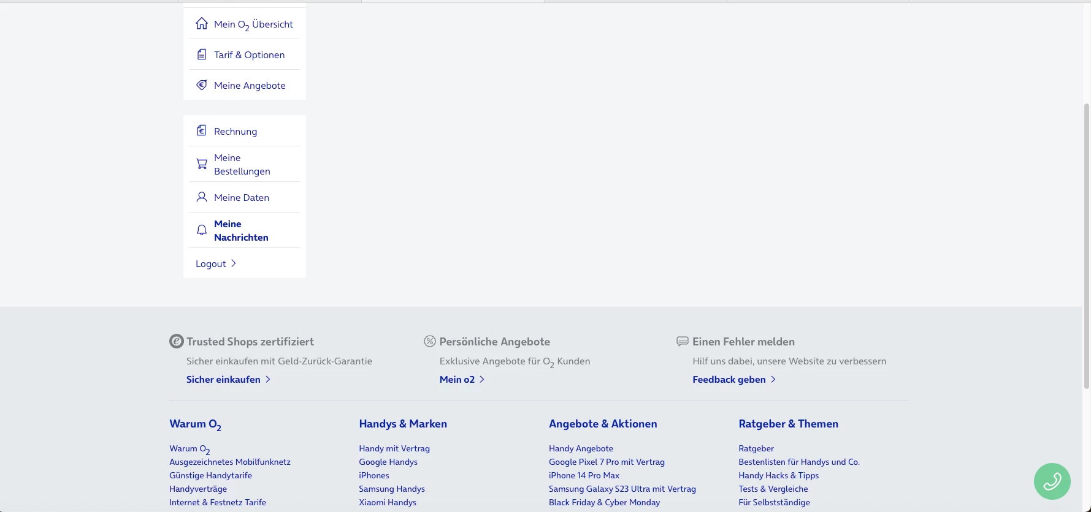Click the speech bubble icon beside Einen Fehler melden
The width and height of the screenshot is (1091, 512).
tap(683, 341)
